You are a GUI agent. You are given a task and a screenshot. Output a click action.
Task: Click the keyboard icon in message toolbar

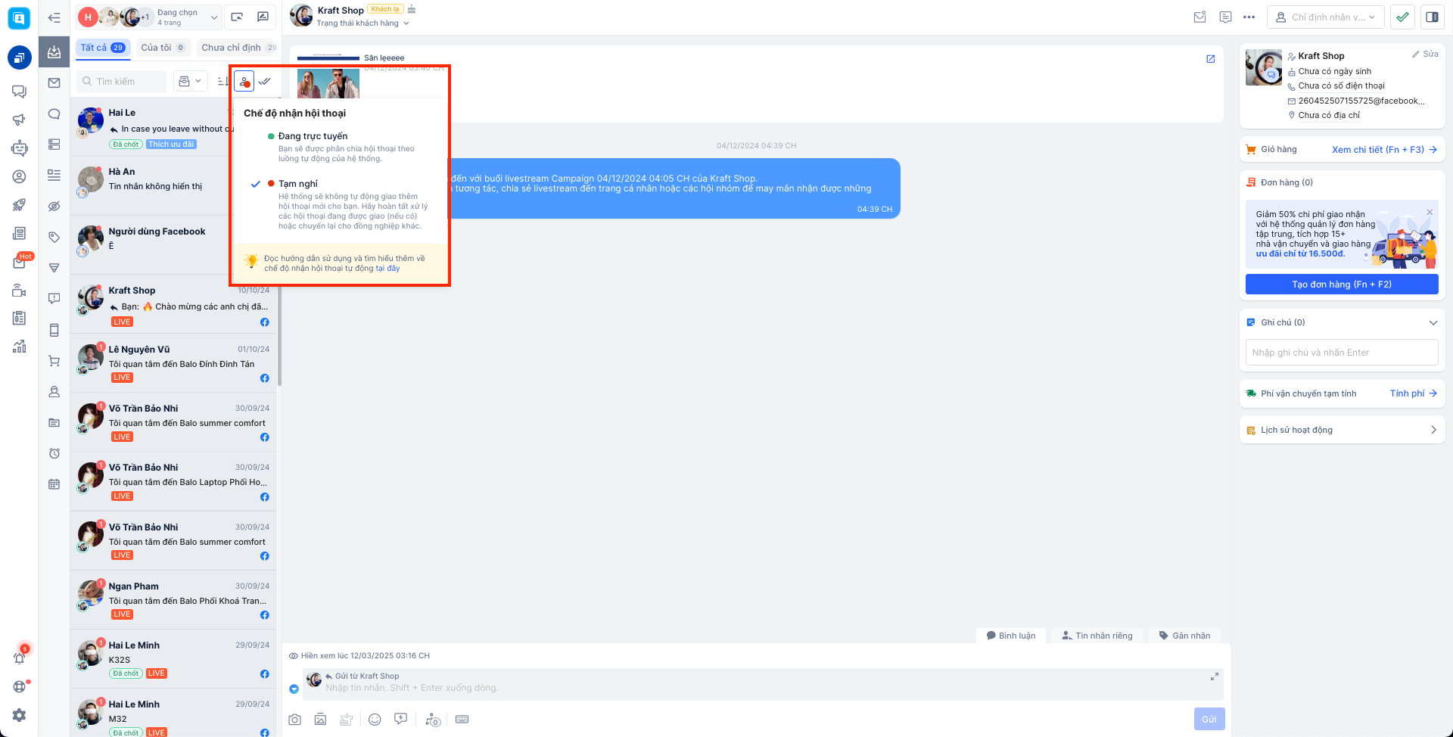[462, 720]
